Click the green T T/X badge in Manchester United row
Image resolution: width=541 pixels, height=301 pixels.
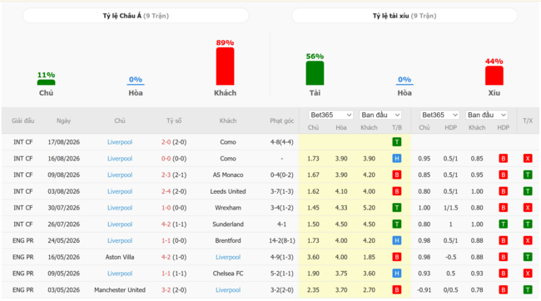528,290
